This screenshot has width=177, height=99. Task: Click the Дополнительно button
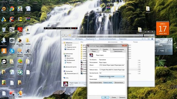[119, 82]
